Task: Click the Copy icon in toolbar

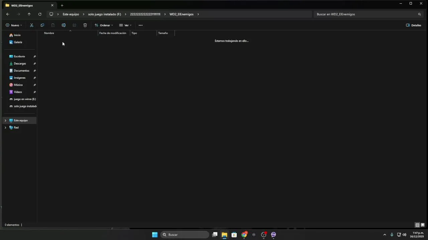Action: tap(42, 25)
